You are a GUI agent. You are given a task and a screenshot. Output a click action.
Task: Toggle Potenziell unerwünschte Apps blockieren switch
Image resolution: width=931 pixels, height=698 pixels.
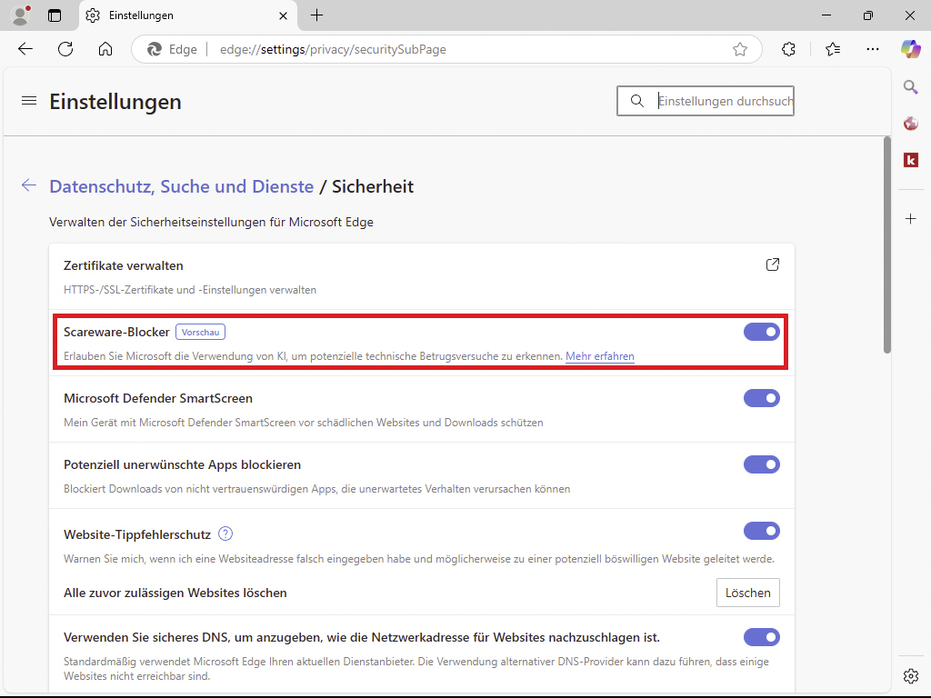click(x=762, y=464)
